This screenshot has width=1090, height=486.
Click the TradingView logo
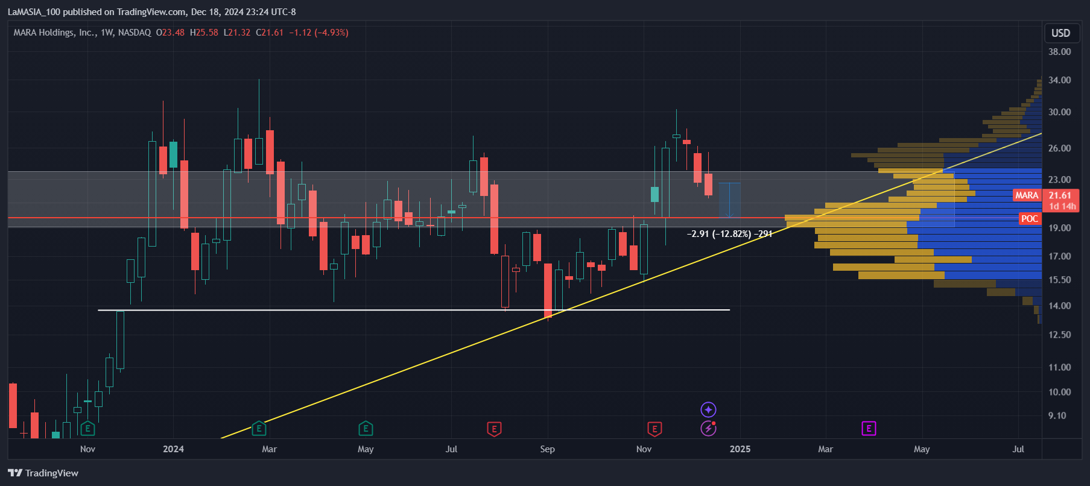coord(43,473)
